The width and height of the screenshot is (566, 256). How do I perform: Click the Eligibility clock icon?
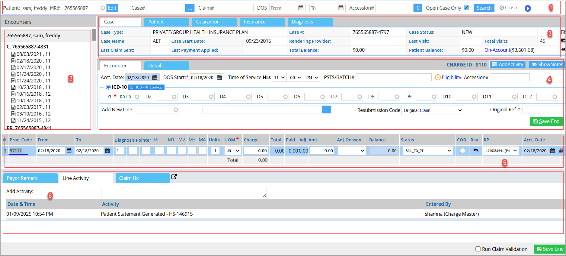pyautogui.click(x=438, y=77)
